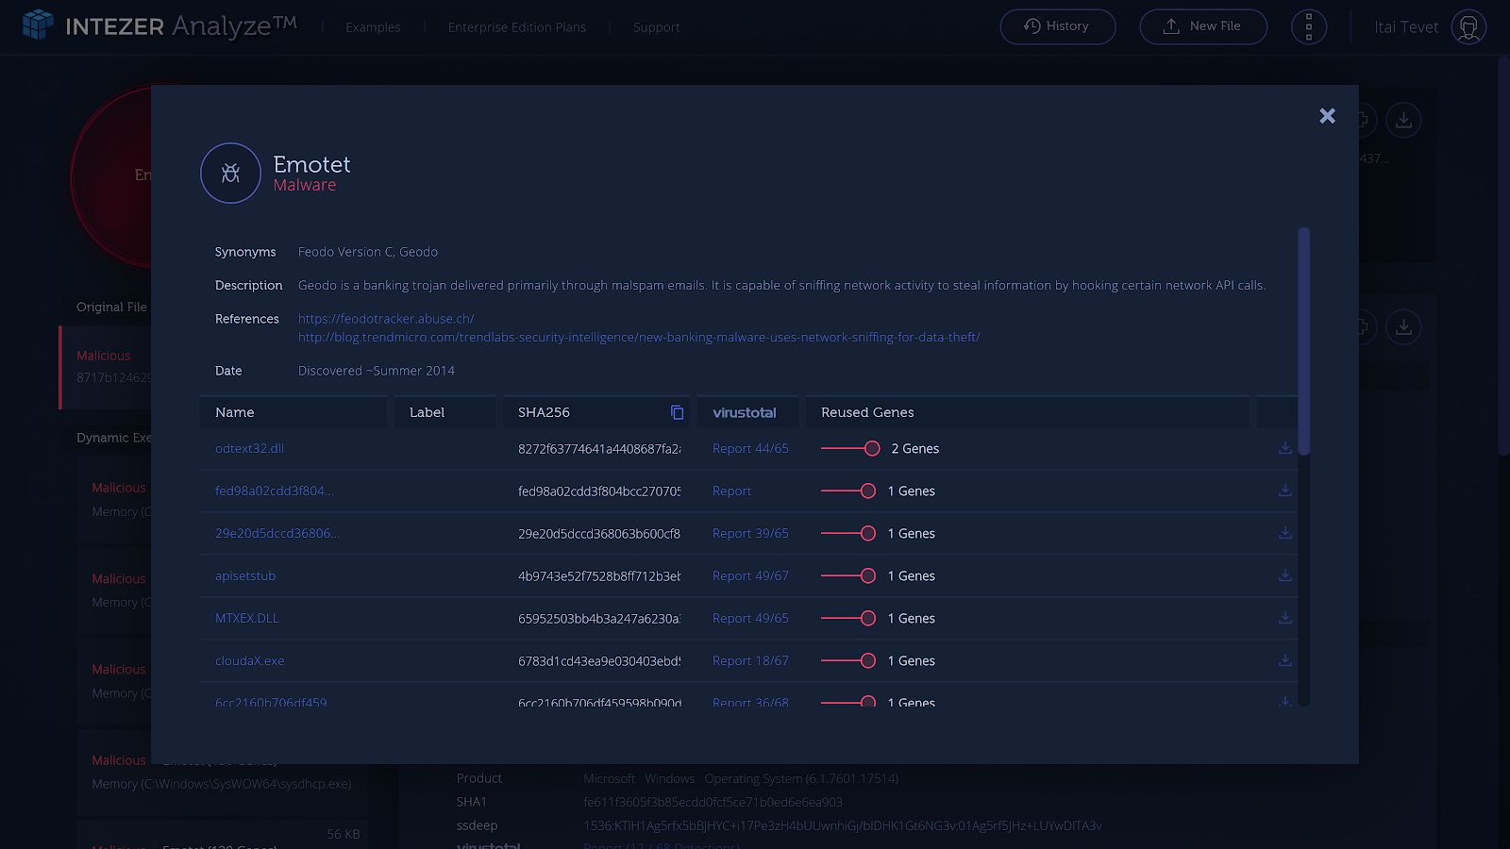Screen dimensions: 1510x849
Task: Open the feodotracker.abuse.ch reference link
Action: 386,319
